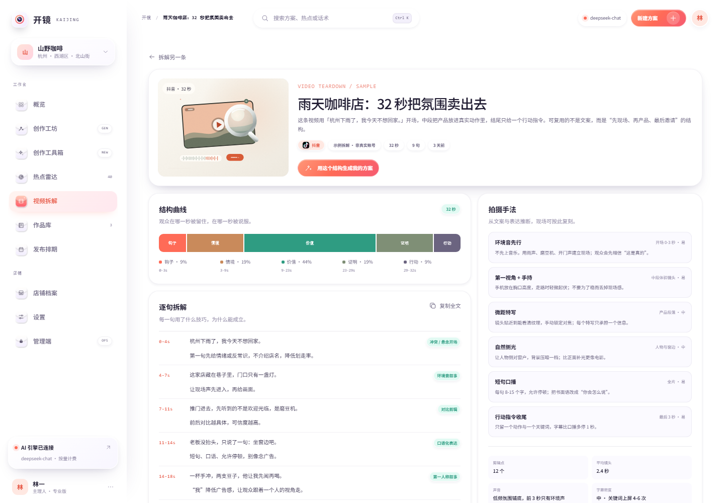Viewport: 724px width, 503px height.
Task: Open the three-dot menu beside 林一
Action: coord(111,487)
